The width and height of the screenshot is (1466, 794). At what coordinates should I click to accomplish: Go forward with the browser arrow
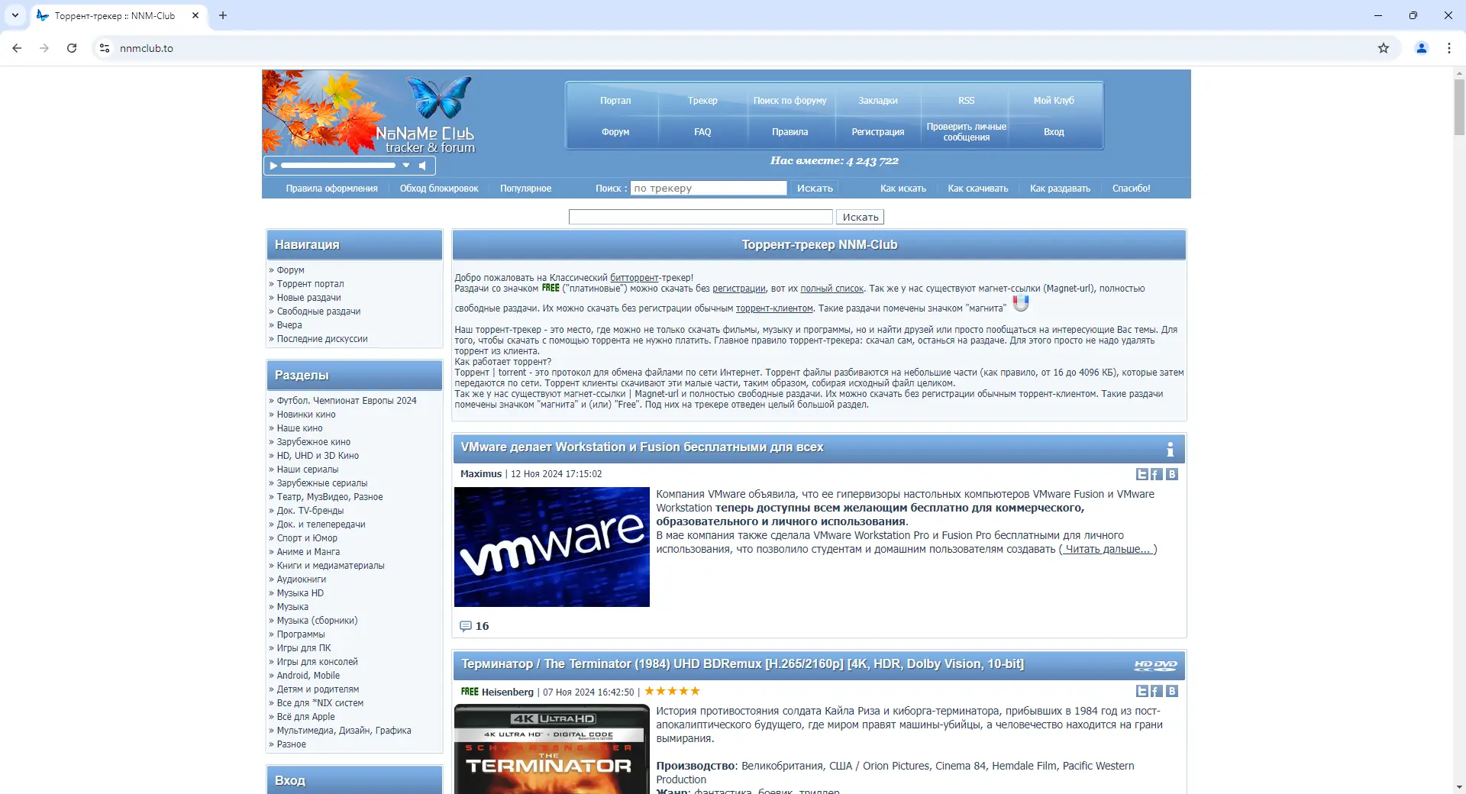click(x=44, y=48)
